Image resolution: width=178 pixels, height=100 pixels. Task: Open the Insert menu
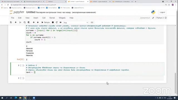(36, 18)
